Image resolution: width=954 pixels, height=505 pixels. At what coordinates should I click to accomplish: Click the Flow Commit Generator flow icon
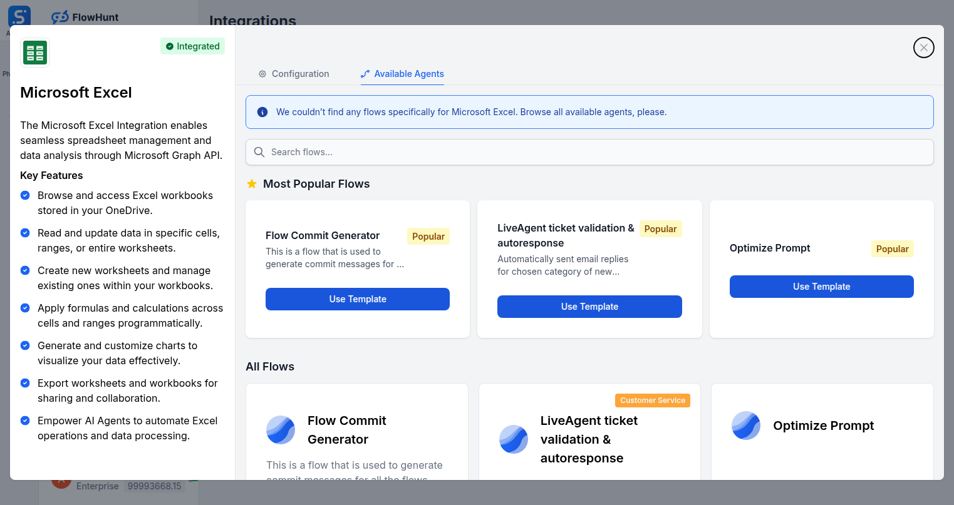(281, 430)
